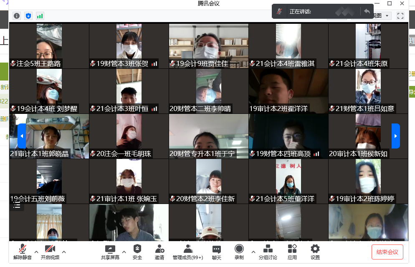Open 分组讨论 breakout rooms
The image size is (415, 267).
point(268,252)
